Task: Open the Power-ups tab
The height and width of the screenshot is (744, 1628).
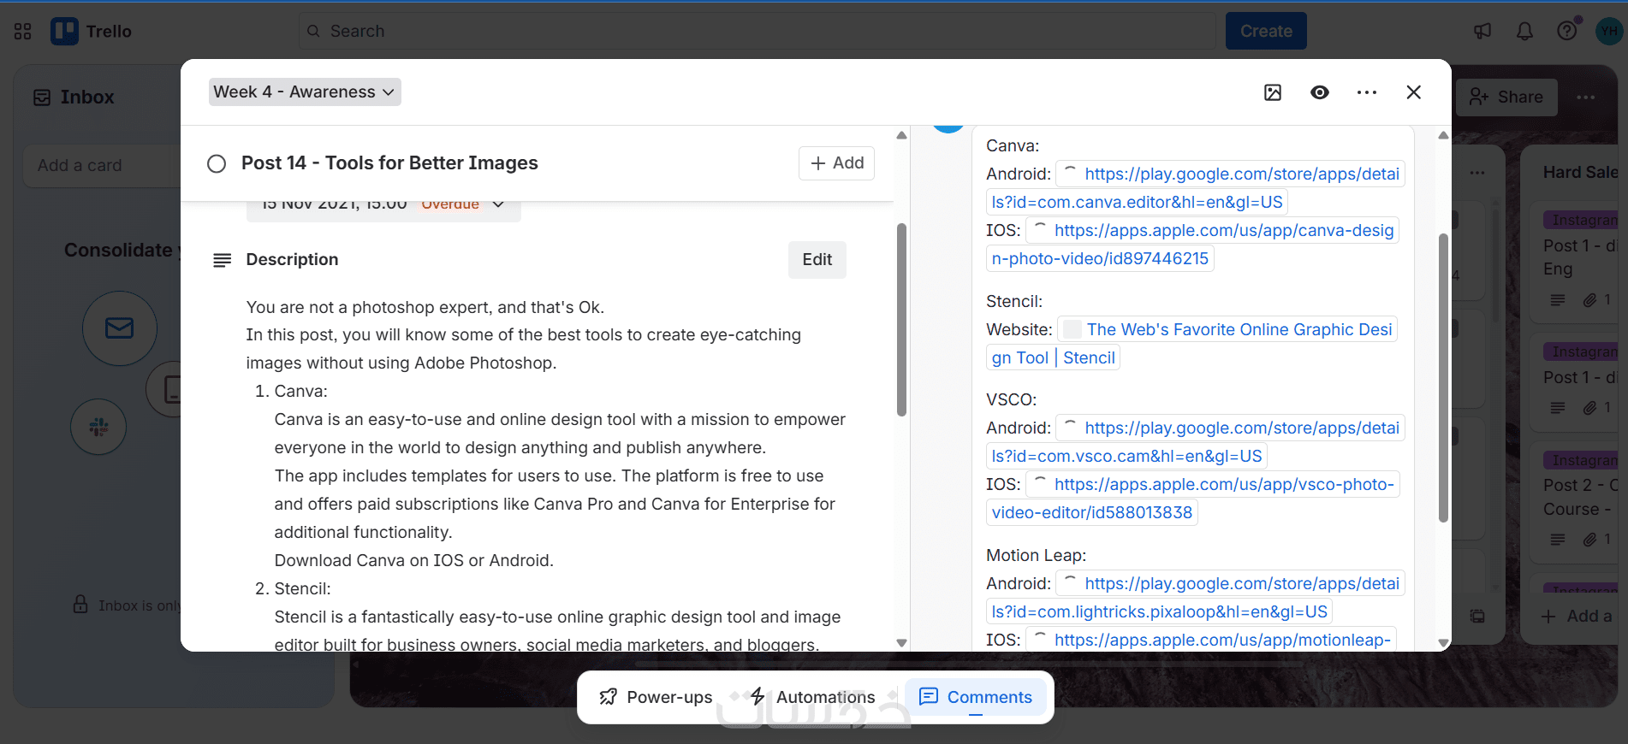Action: point(656,697)
